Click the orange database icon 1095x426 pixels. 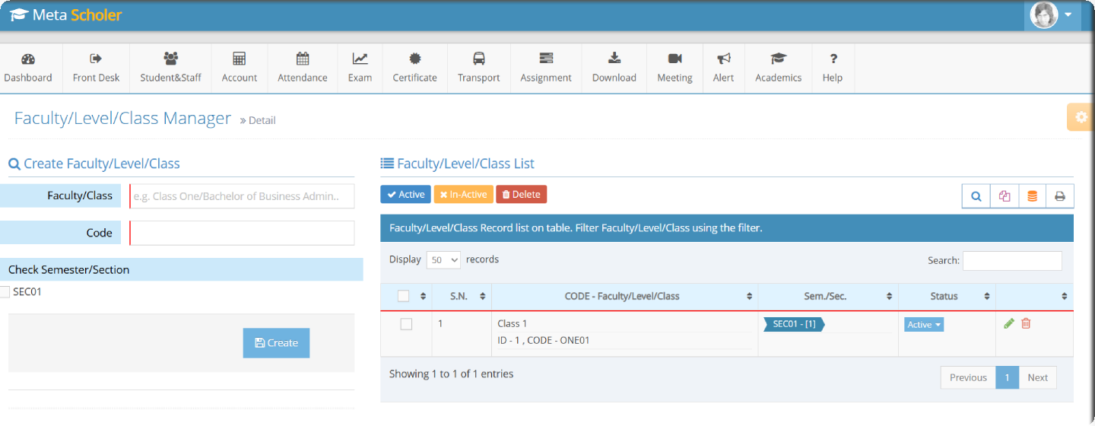(x=1032, y=196)
